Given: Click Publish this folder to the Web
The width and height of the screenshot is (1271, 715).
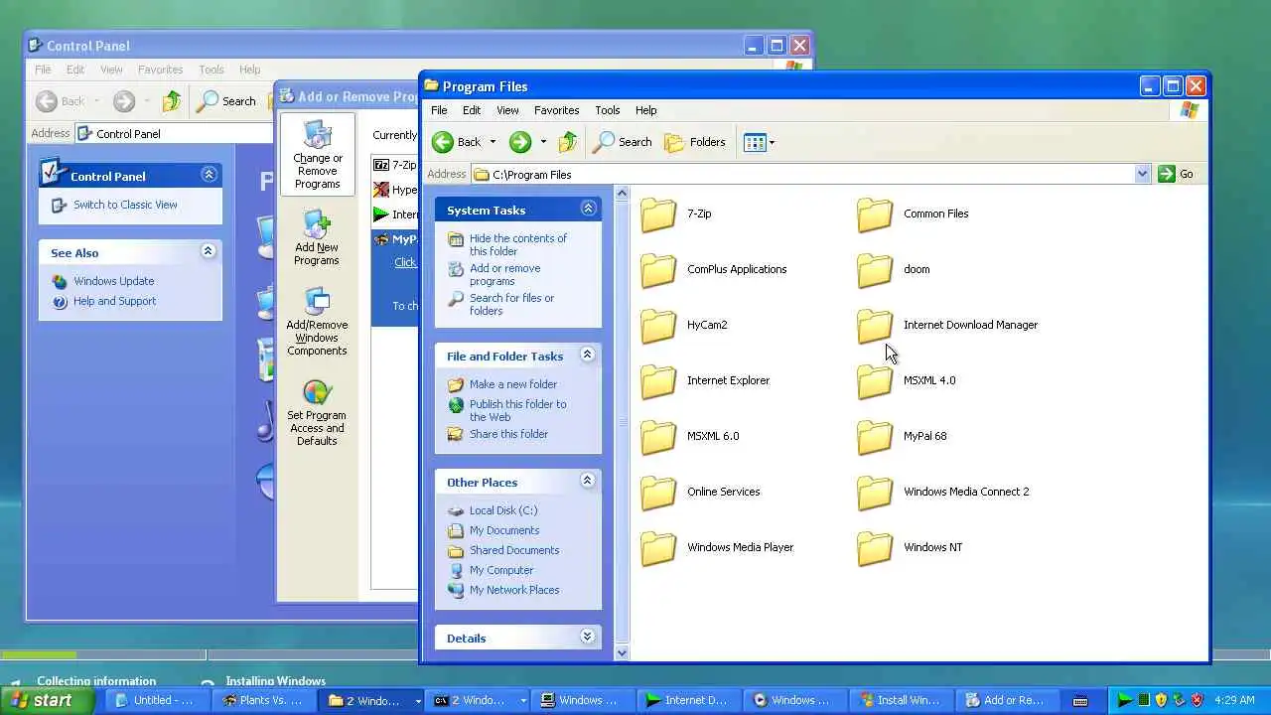Looking at the screenshot, I should [x=507, y=410].
